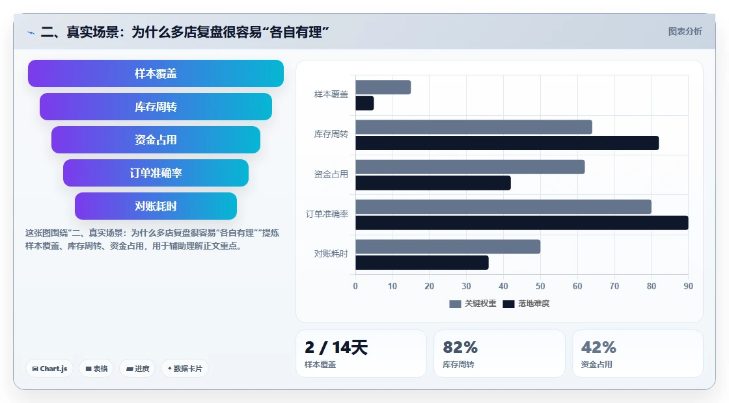Screen dimensions: 729x403
Task: Toggle the 关键权重 legend swatch
Action: 455,304
